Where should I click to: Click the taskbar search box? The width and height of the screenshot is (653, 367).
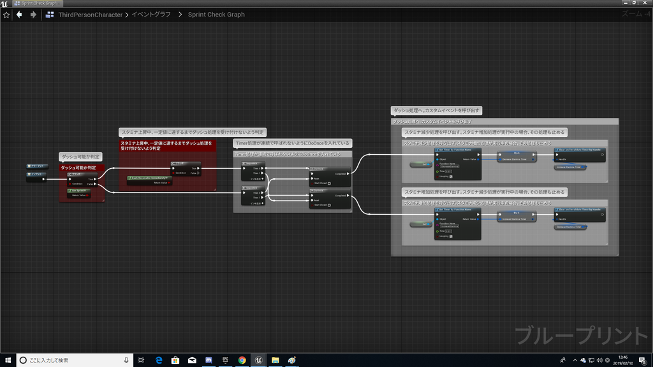(x=75, y=361)
